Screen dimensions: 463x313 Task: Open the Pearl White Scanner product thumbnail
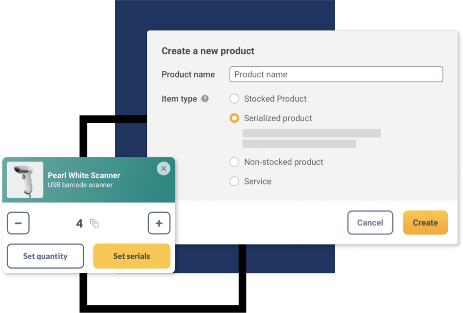pyautogui.click(x=25, y=180)
